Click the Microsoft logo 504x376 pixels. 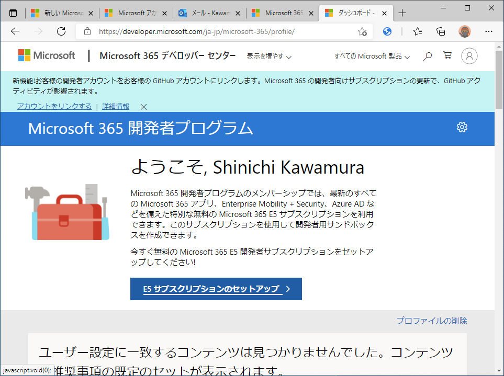point(47,55)
